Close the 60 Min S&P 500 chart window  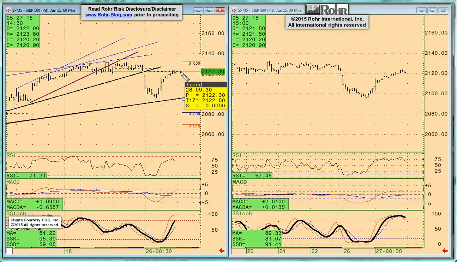click(x=220, y=10)
